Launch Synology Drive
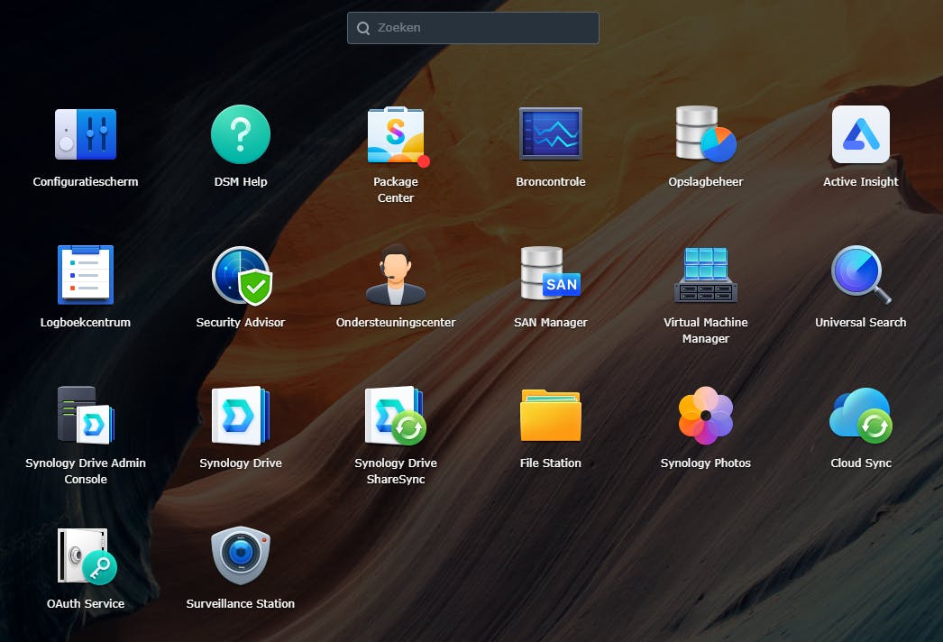943x642 pixels. click(x=241, y=415)
